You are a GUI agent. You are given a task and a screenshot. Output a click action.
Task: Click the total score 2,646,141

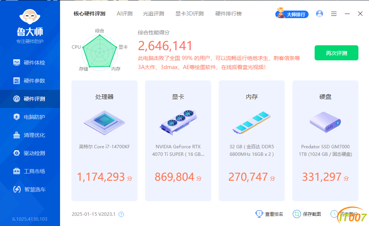(x=165, y=46)
